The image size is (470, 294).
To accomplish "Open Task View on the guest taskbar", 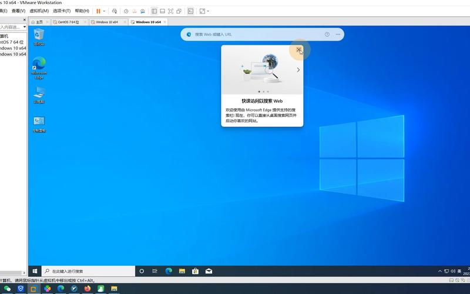I will (155, 271).
